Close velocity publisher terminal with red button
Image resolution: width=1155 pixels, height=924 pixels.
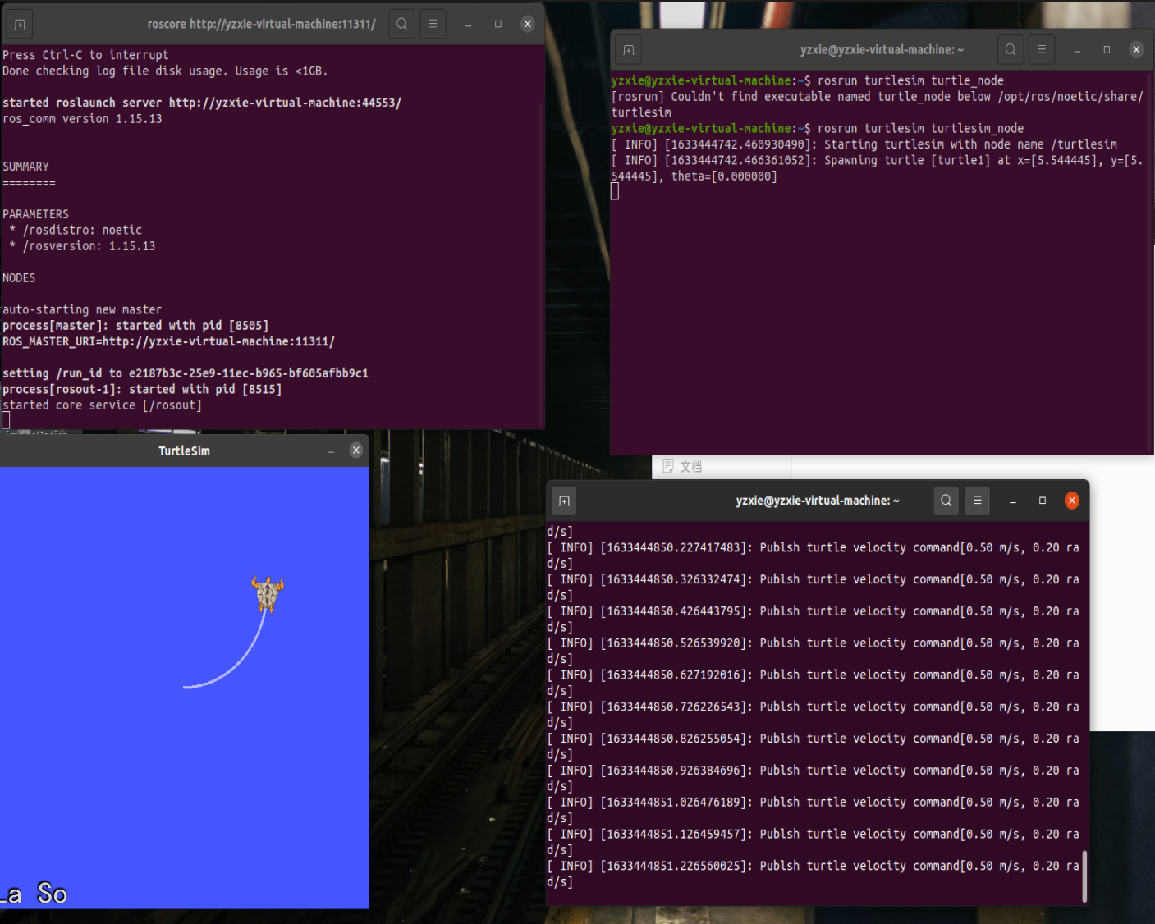1072,501
